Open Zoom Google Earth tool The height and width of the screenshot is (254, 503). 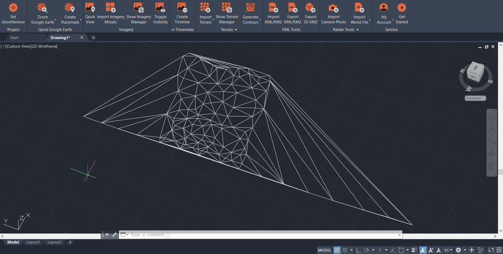click(42, 8)
